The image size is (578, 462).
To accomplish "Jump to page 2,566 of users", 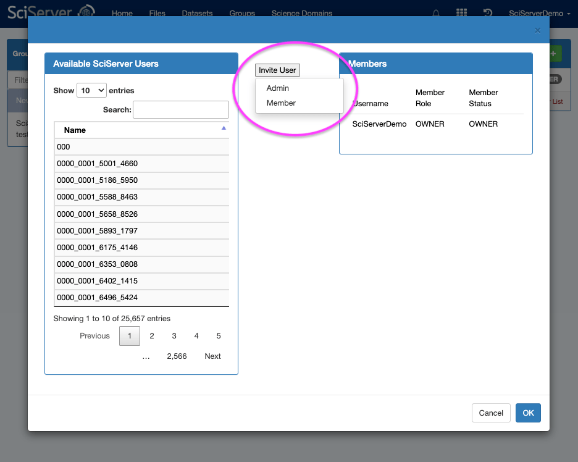I will coord(177,356).
